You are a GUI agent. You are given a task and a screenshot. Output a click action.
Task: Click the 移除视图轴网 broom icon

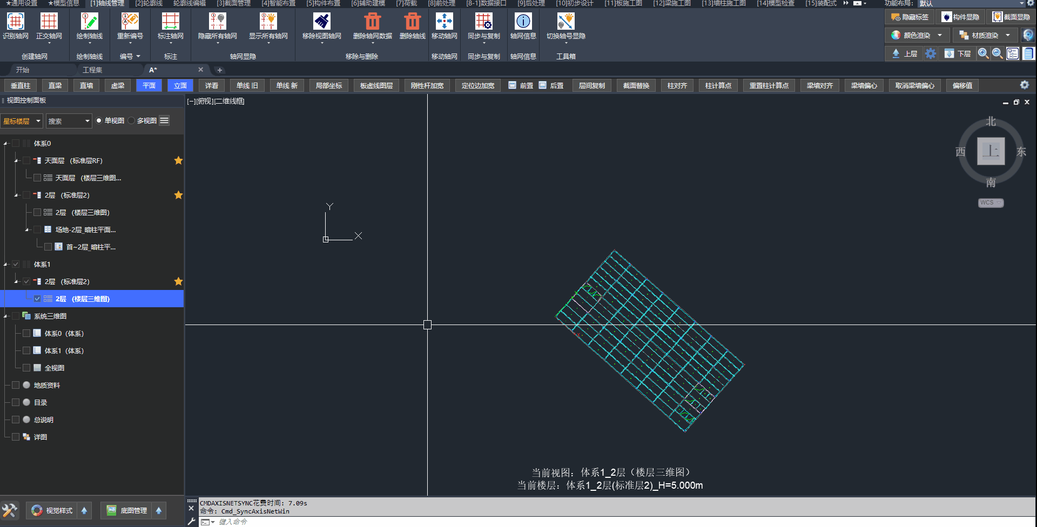[321, 22]
